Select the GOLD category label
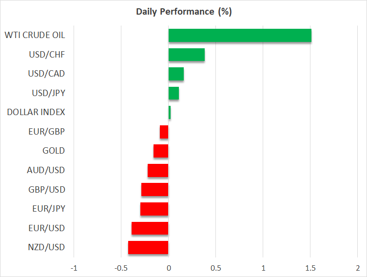 tap(54, 151)
